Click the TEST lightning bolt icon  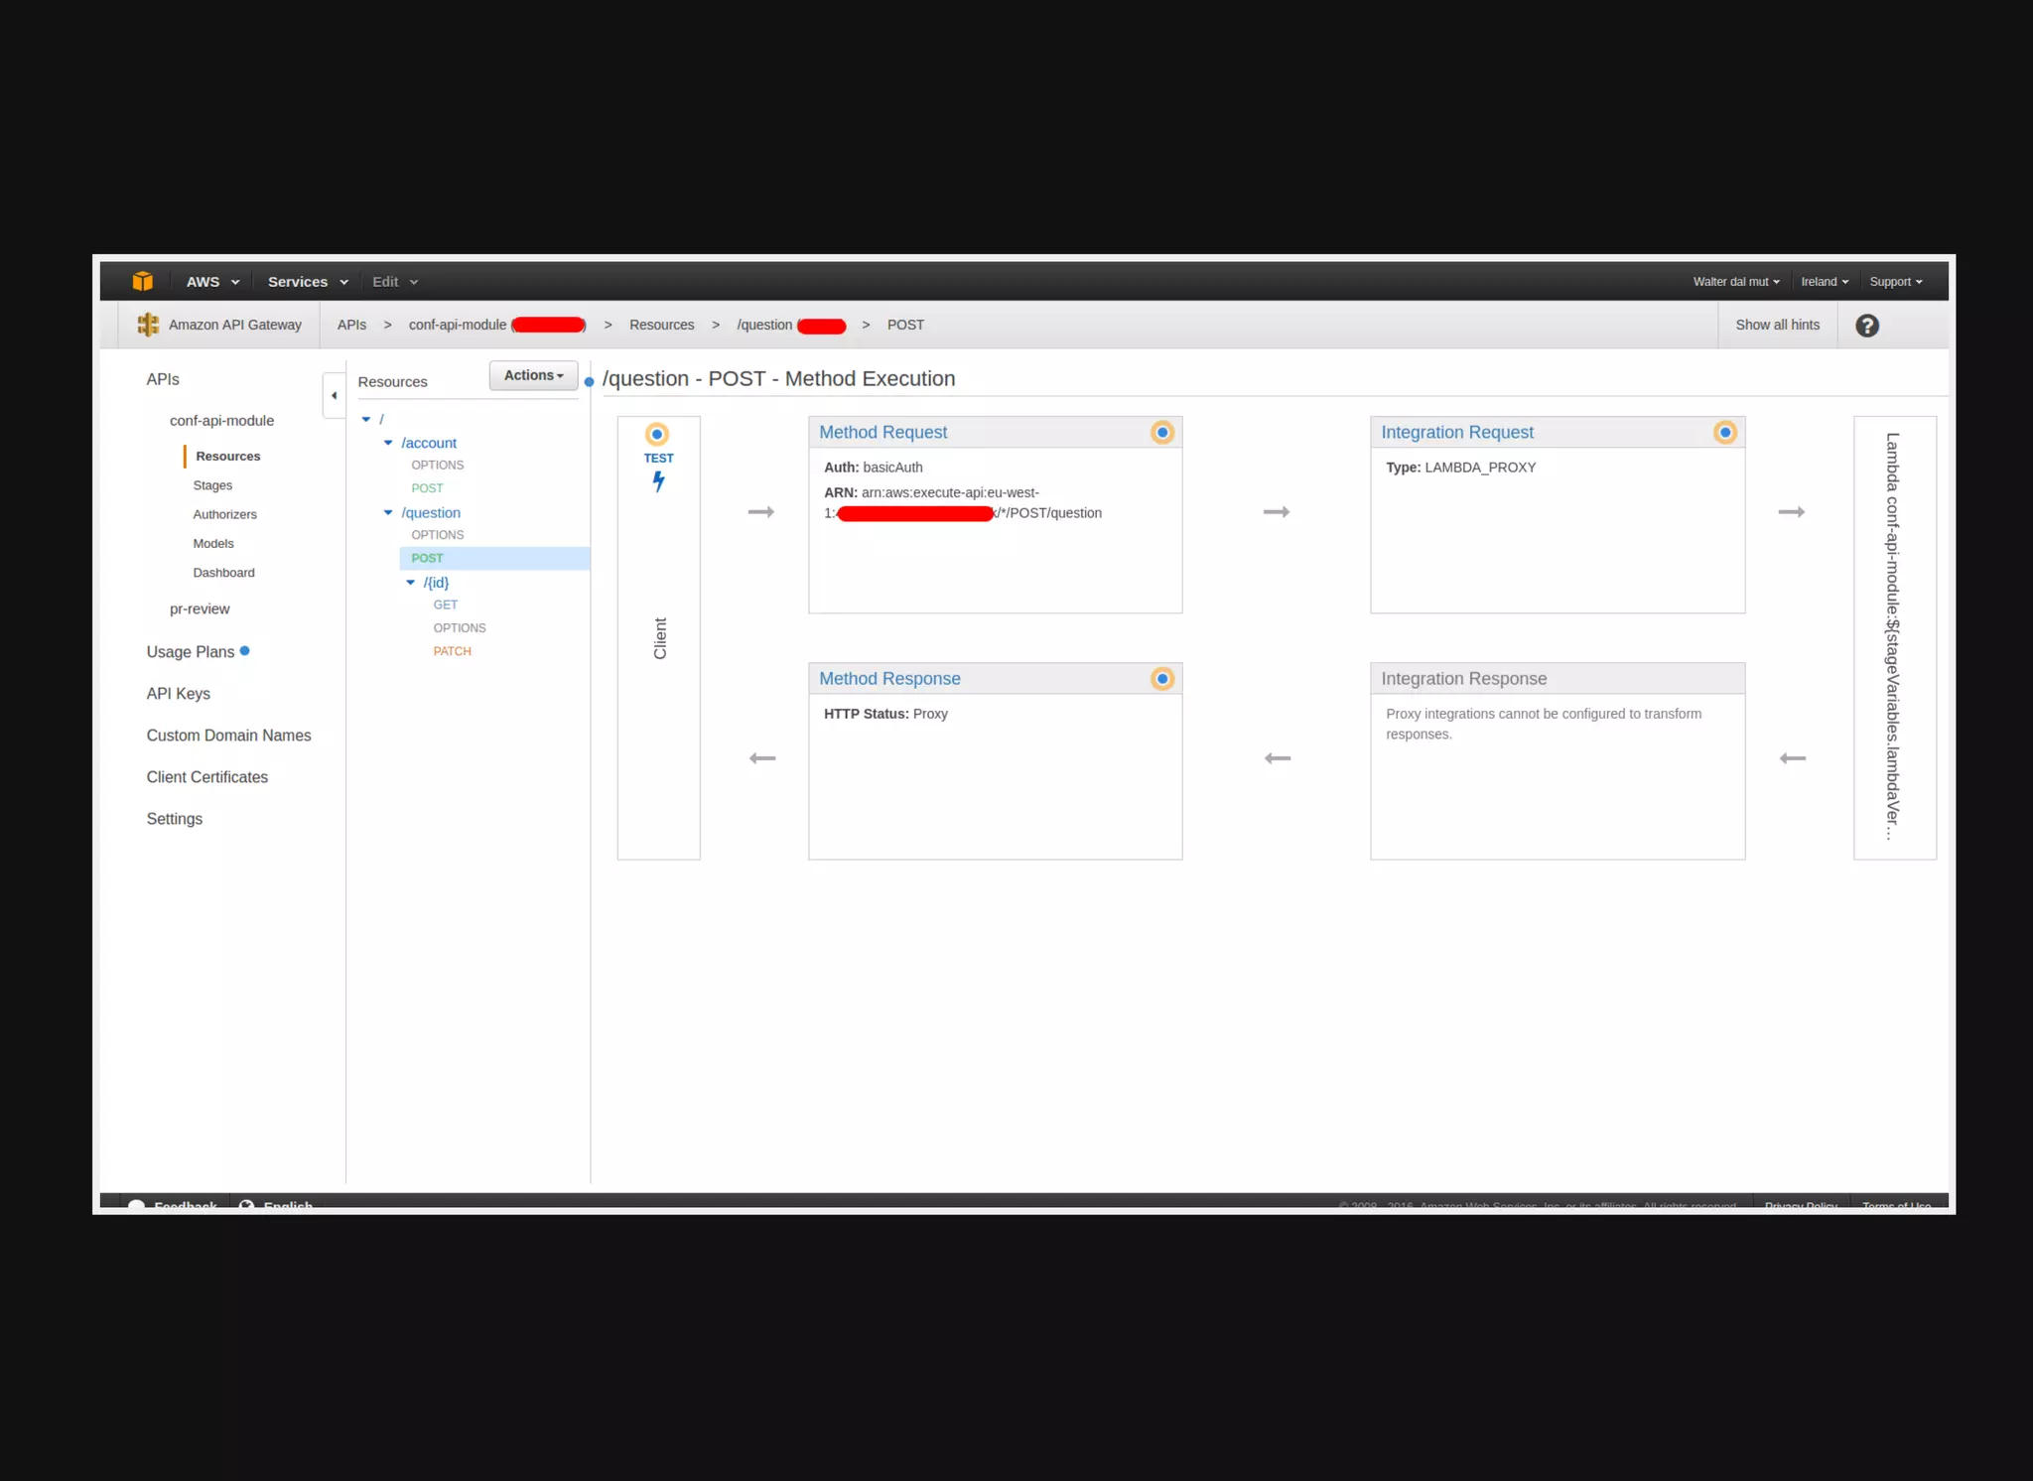(x=658, y=481)
